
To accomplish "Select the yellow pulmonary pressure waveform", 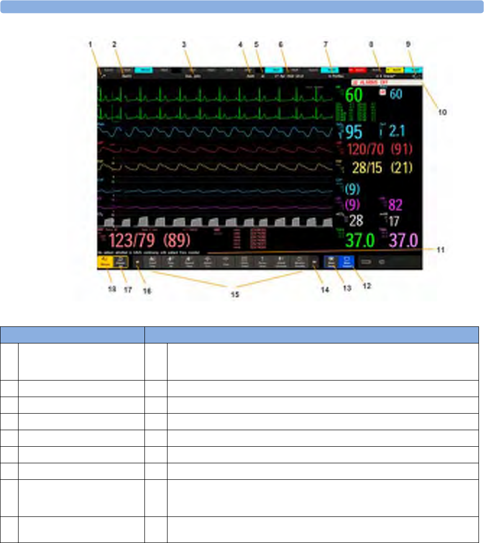I will pos(215,167).
